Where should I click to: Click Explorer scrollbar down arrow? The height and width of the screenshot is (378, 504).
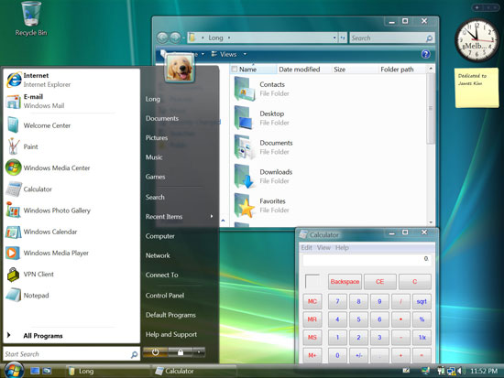[x=431, y=222]
